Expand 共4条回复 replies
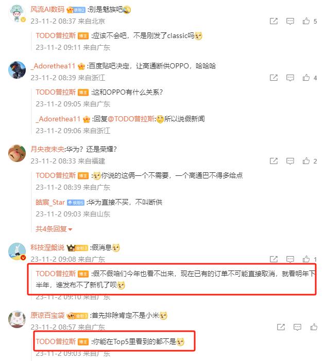Image resolution: width=325 pixels, height=361 pixels. coord(54,229)
